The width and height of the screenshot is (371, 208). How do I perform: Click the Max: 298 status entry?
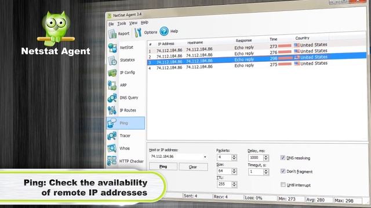344,201
